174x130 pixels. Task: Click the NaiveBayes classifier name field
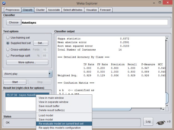(95, 22)
